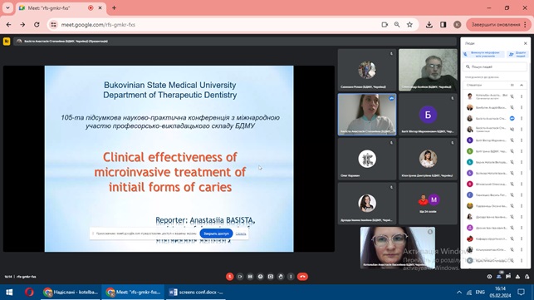This screenshot has width=534, height=300.
Task: Go forward in browser
Action: point(22,25)
